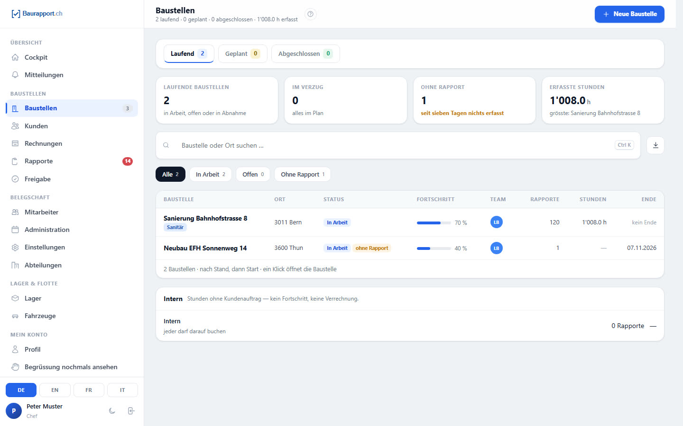Click the Rechnungen sidebar icon
683x426 pixels.
15,143
